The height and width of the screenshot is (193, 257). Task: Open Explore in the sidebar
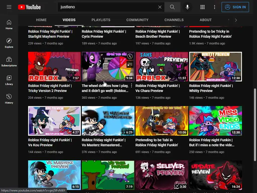tap(9, 43)
